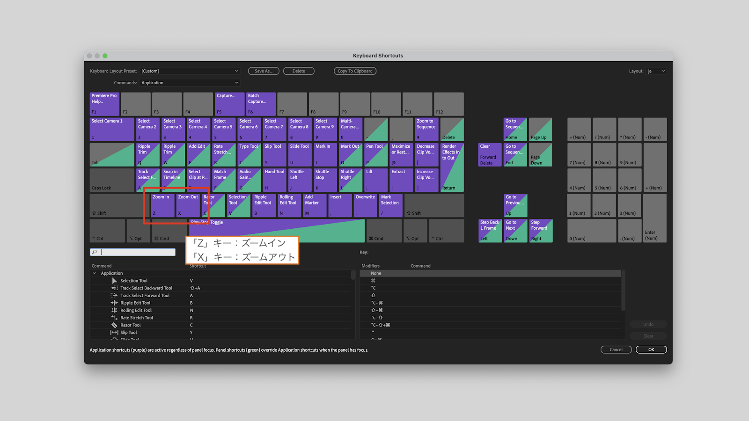Select the Premiere Pro Help F1 key
Screen dimensions: 749x421
(105, 104)
